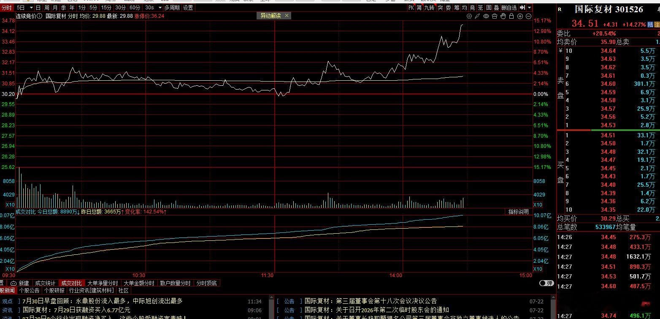Toggle the 突 indicator button

pos(440,8)
